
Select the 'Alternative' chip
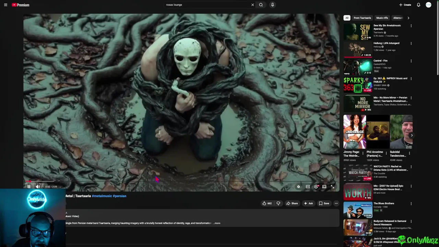point(398,18)
